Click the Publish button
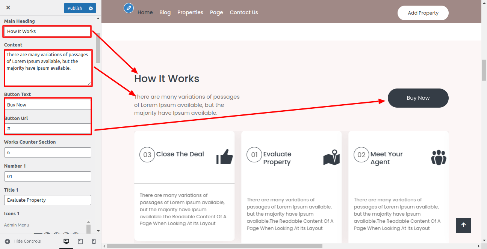This screenshot has width=487, height=249. pyautogui.click(x=75, y=8)
